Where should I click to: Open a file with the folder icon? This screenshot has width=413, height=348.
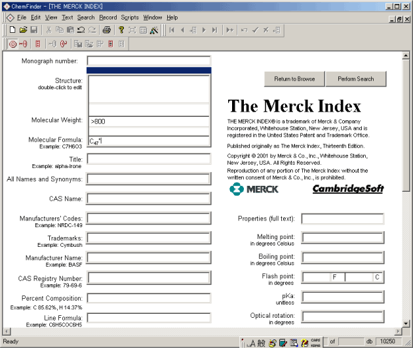(x=23, y=30)
